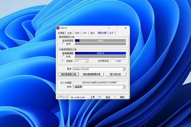
Task: Click the 提交和比较 button
Action: click(115, 74)
